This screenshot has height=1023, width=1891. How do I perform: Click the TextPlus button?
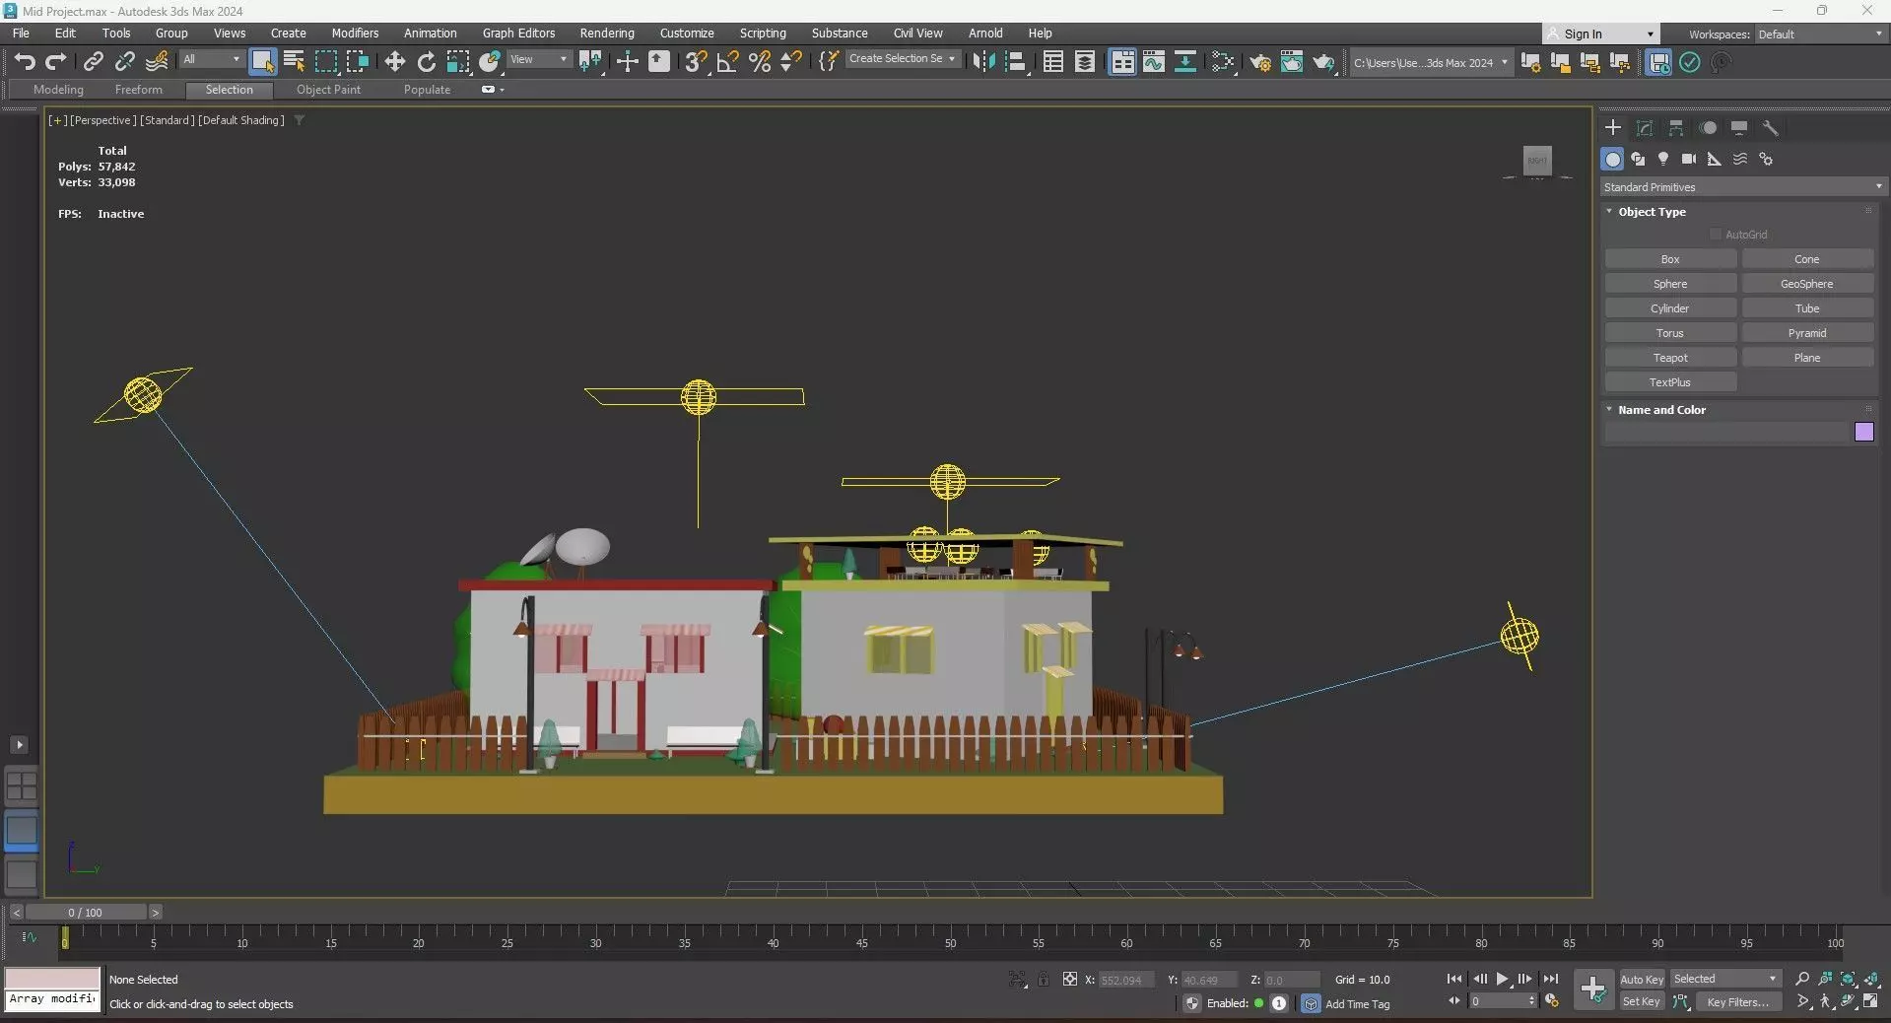1670,382
